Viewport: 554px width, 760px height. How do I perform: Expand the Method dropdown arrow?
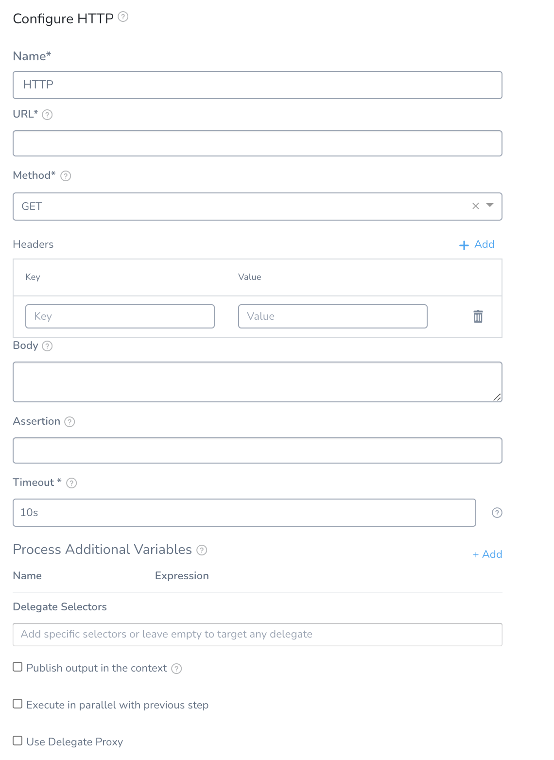(x=490, y=205)
